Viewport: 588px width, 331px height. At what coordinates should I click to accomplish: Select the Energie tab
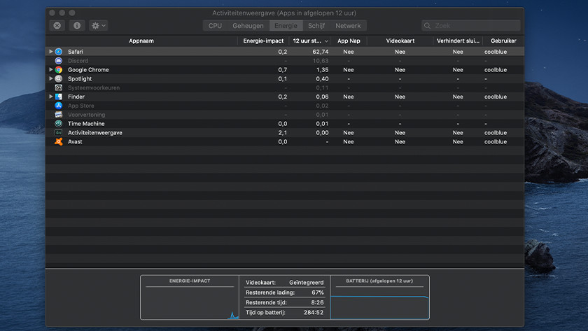click(x=286, y=26)
